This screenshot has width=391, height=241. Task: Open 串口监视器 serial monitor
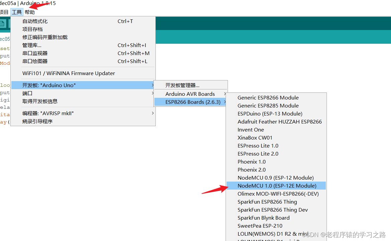pos(83,53)
